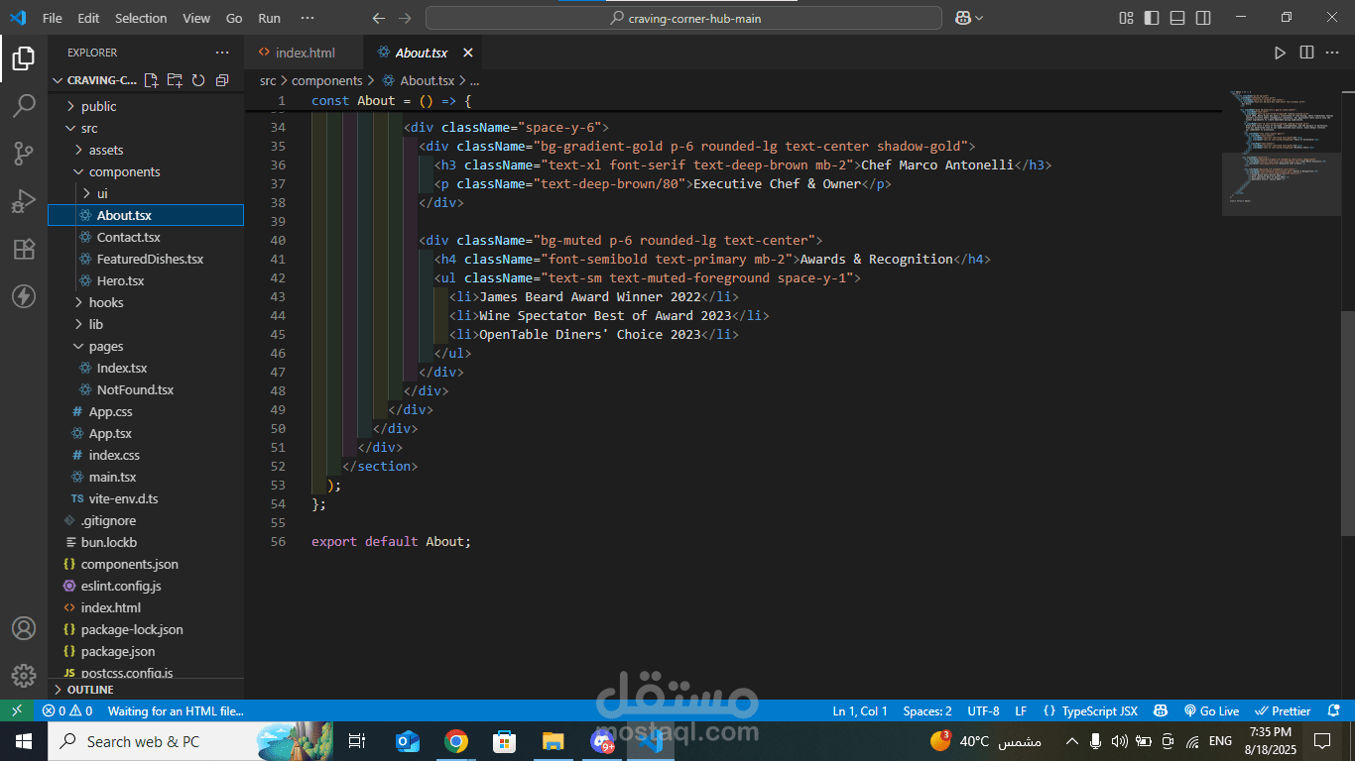
Task: Expand the public folder
Action: point(98,106)
